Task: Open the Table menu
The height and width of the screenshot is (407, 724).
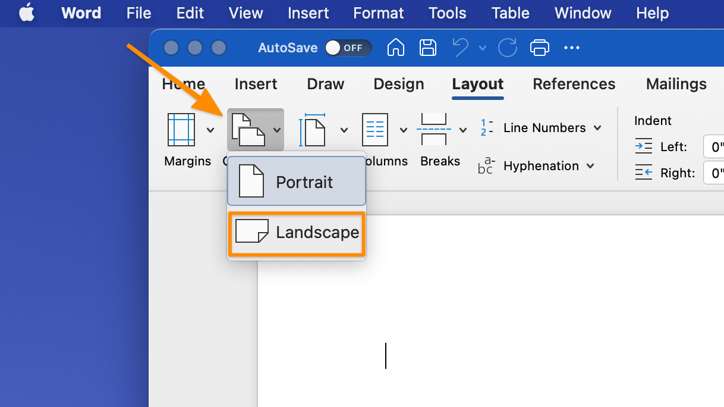Action: point(511,13)
